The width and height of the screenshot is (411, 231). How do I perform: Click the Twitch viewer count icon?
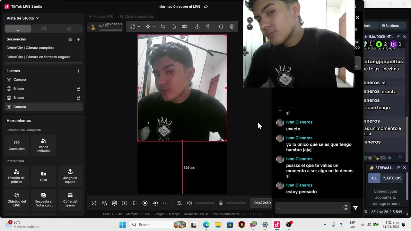[x=394, y=44]
